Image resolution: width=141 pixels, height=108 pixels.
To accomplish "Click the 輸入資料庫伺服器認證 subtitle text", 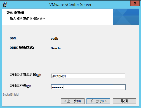I will coord(27,19).
